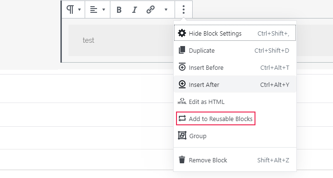Open the block type switcher arrow

click(79, 9)
